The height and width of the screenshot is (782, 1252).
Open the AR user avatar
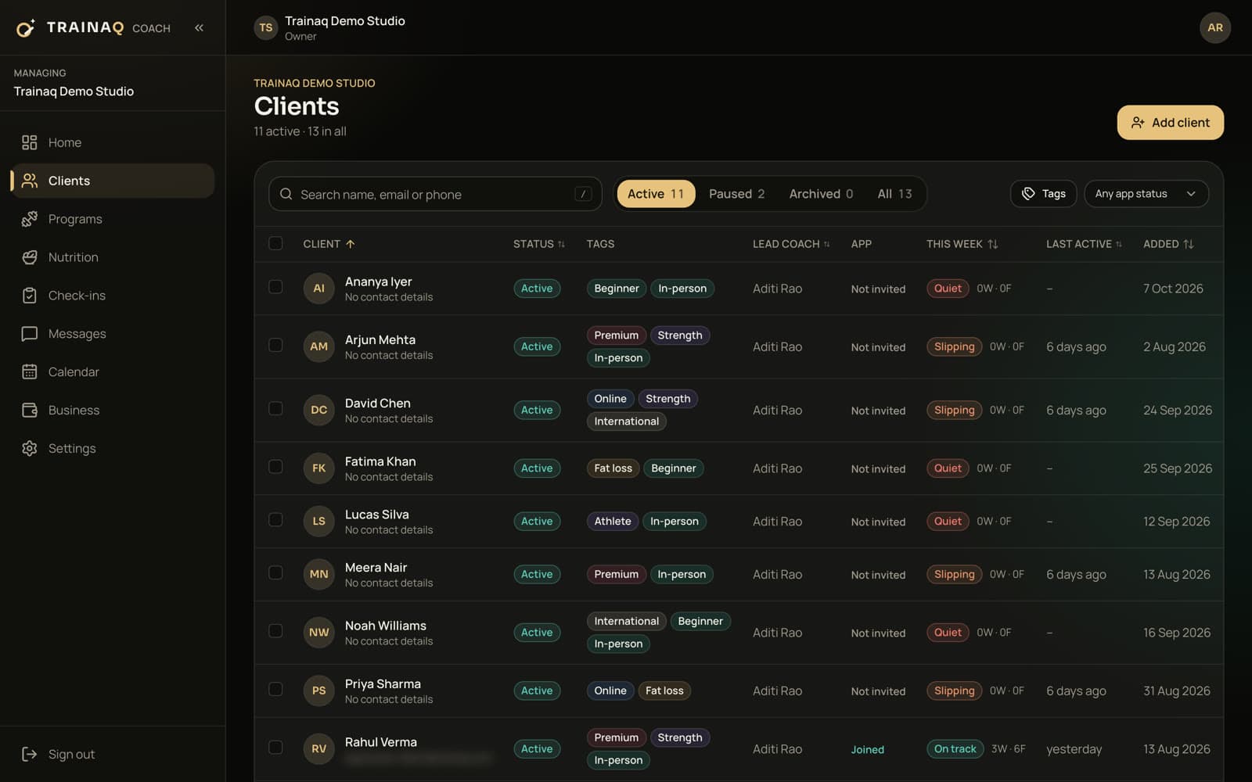coord(1214,28)
